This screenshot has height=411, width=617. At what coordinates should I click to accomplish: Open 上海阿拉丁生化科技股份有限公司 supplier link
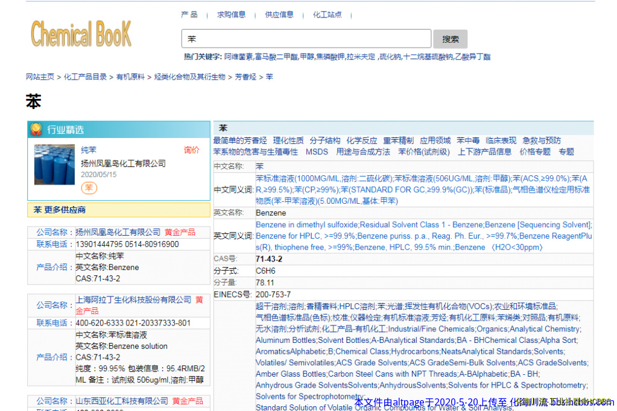(133, 300)
